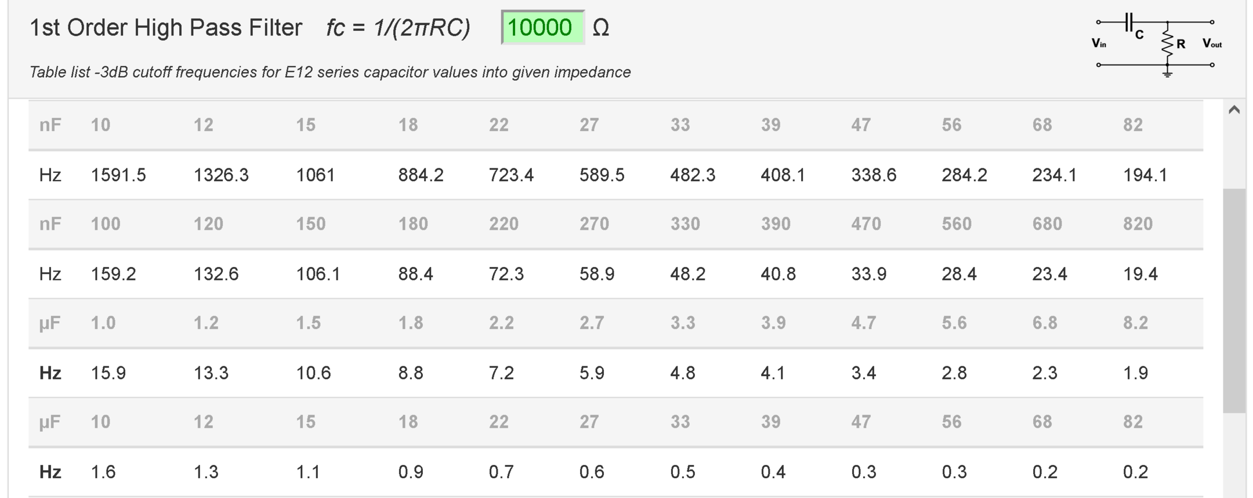Click the 10000 ohm impedance input field
Screen dimensions: 1253x498
click(542, 27)
